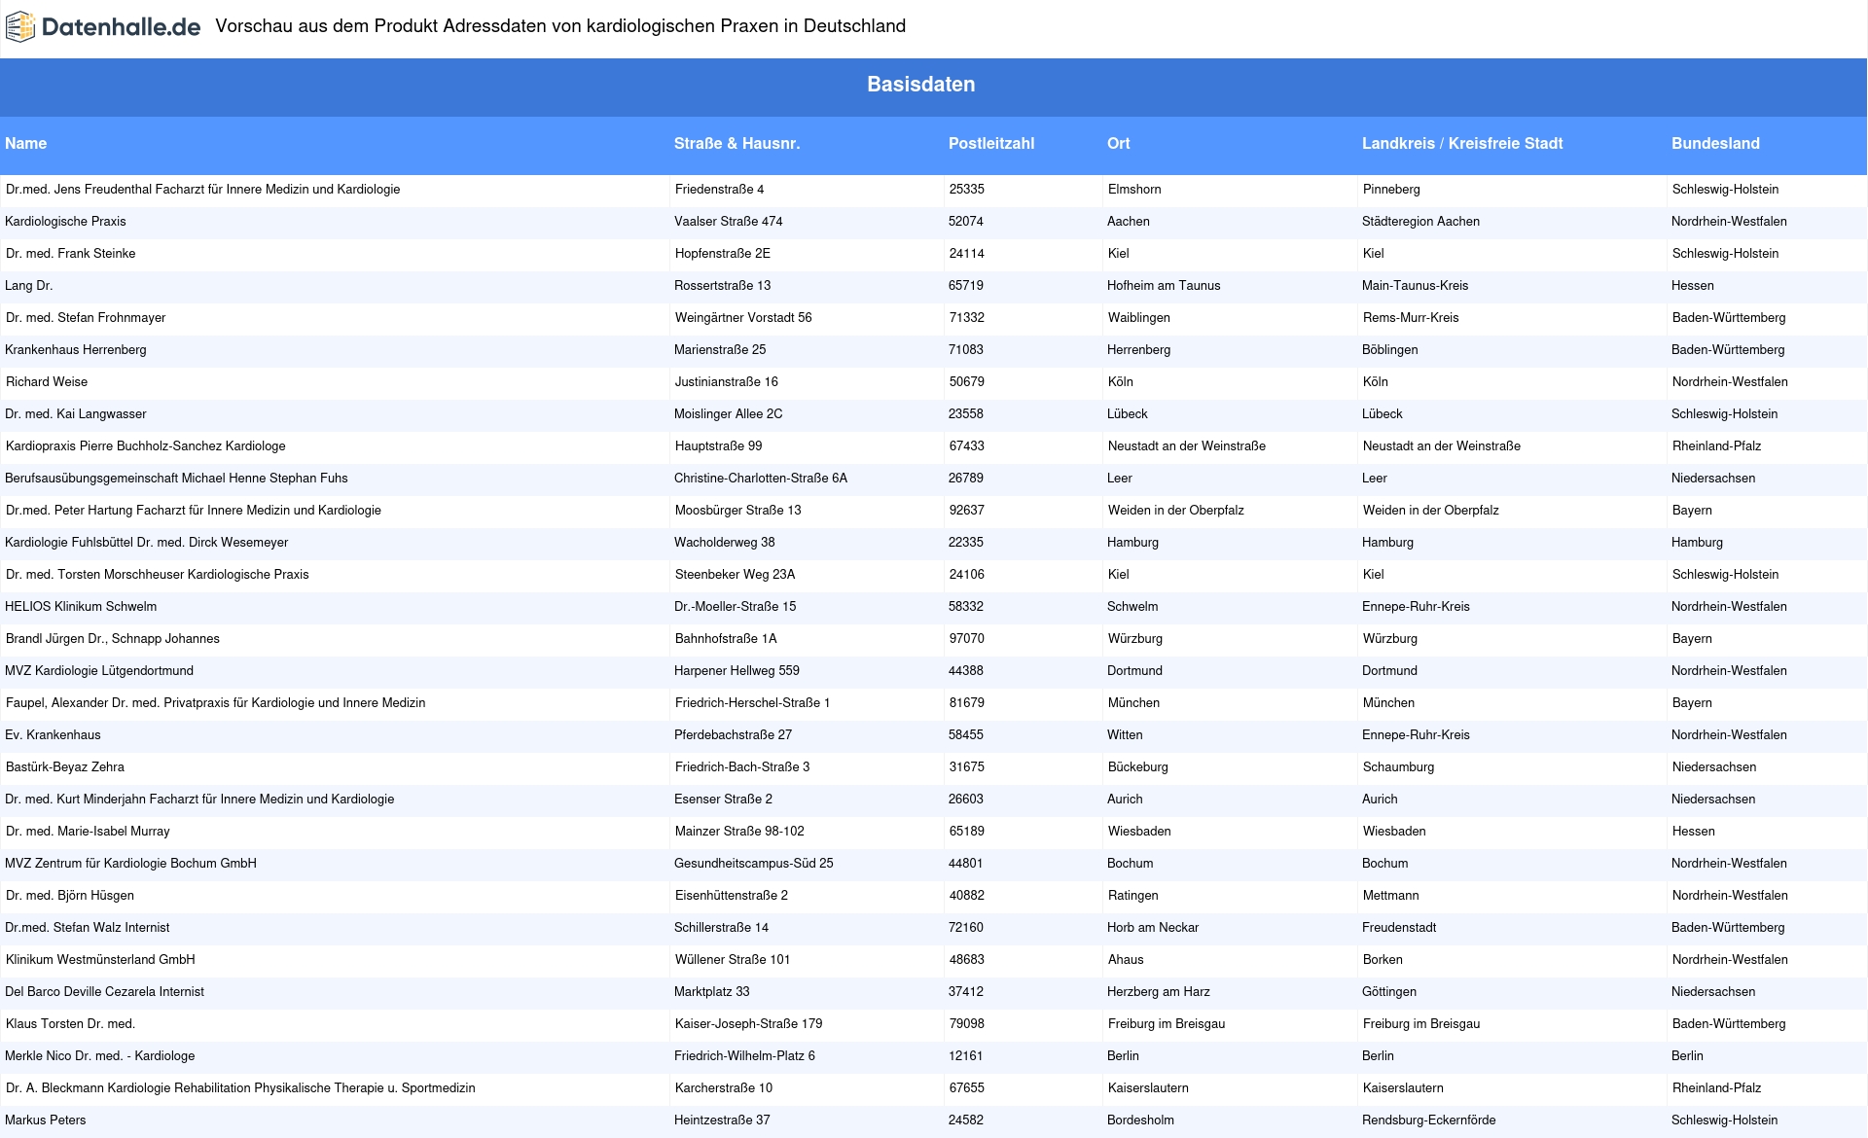The width and height of the screenshot is (1868, 1138).
Task: Click Merkle Nico Dr. med. - Kardiologe
Action: (99, 1056)
